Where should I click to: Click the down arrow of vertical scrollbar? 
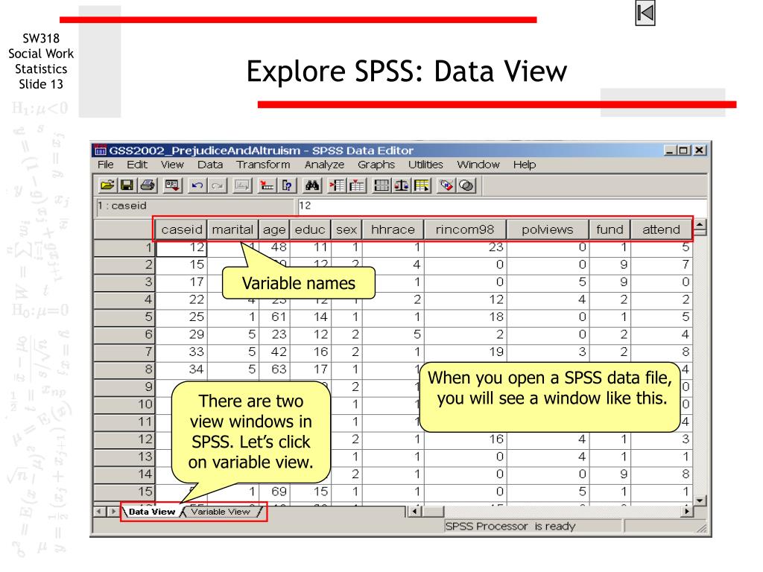coord(700,500)
